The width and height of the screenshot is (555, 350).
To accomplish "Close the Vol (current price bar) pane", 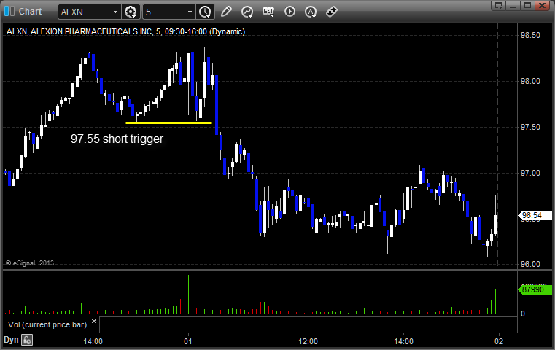I will tap(94, 322).
